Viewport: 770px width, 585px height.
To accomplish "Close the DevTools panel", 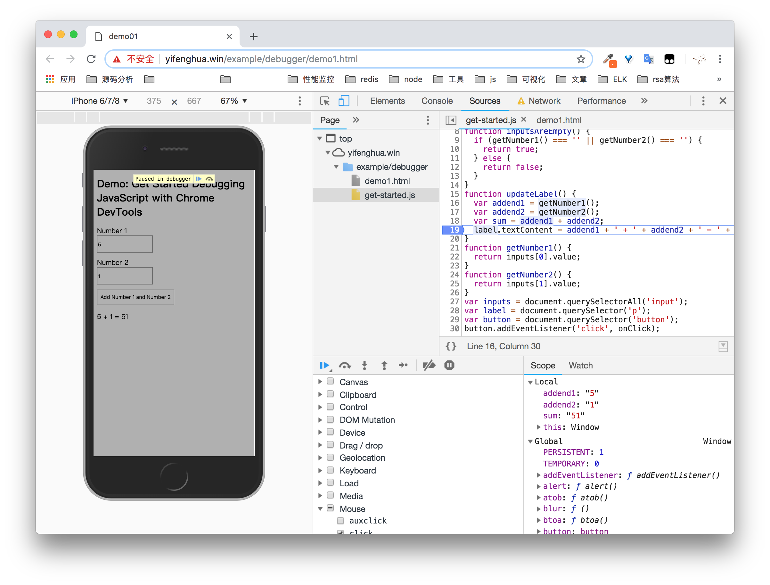I will (x=723, y=101).
